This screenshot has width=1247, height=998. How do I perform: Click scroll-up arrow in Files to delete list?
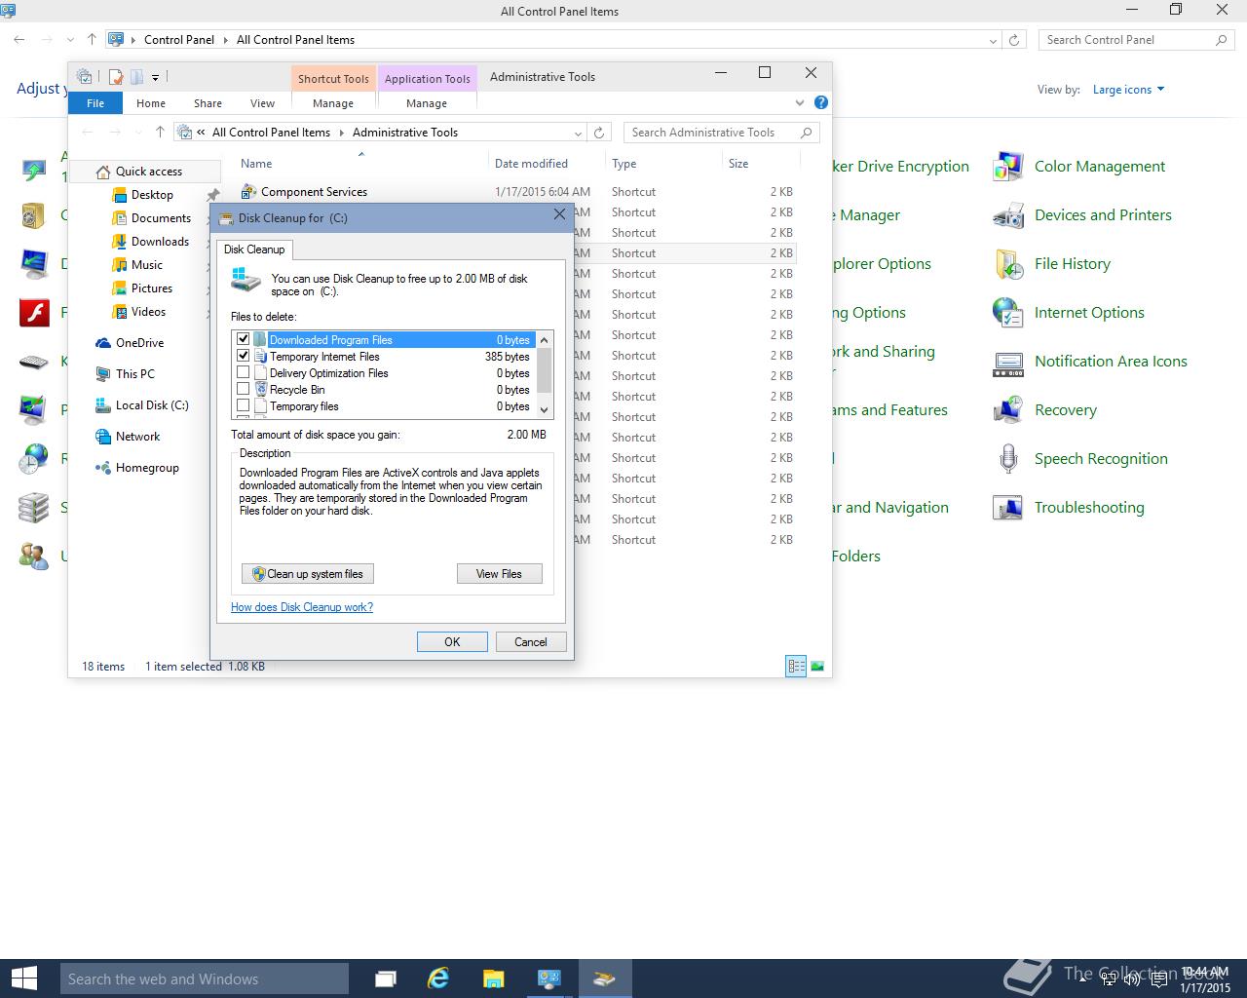point(545,340)
